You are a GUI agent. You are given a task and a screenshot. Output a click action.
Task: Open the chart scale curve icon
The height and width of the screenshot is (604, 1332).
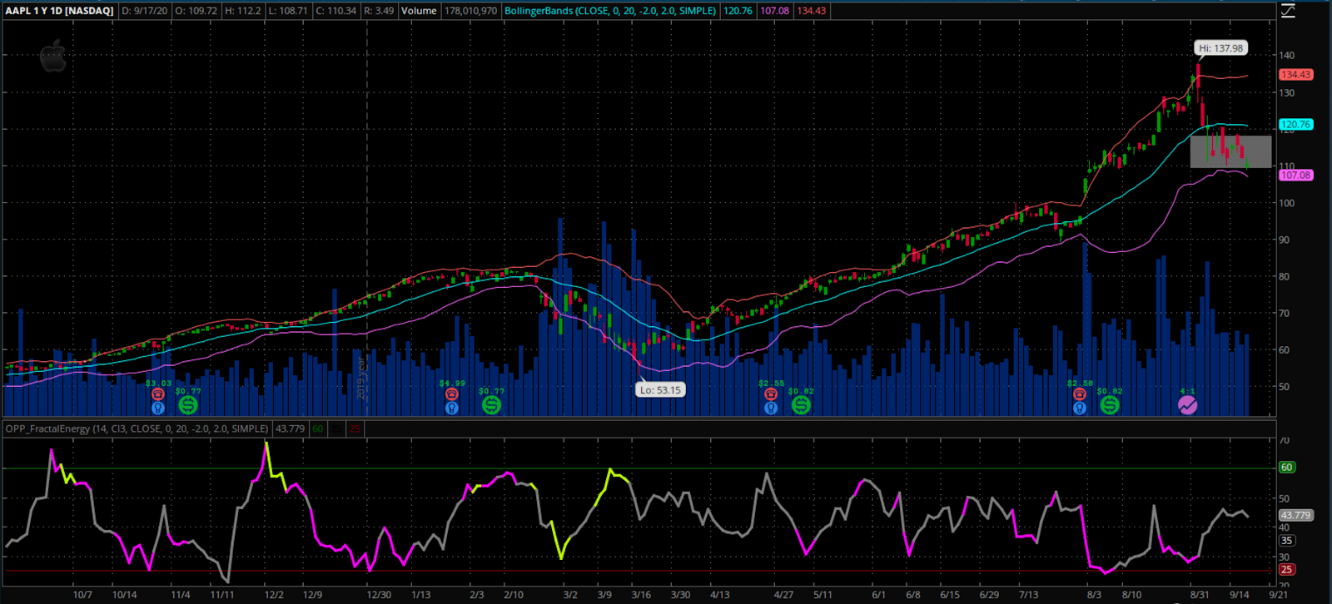[x=1288, y=10]
